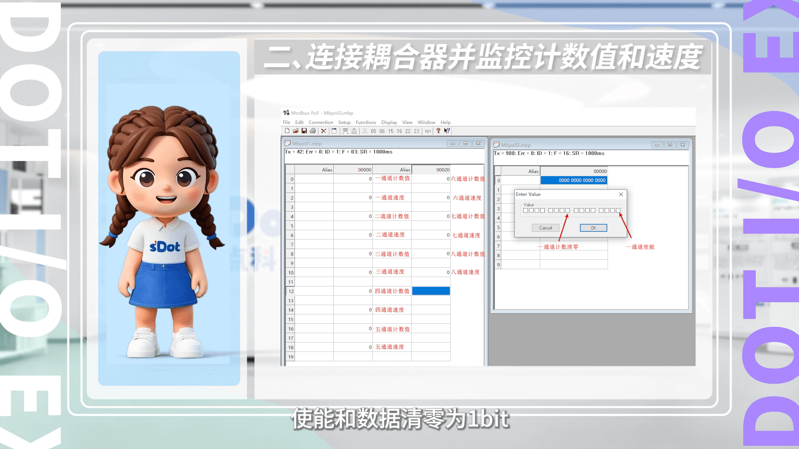Select the highlighted register cell in Mbpoll2
799x449 pixels.
(x=573, y=180)
